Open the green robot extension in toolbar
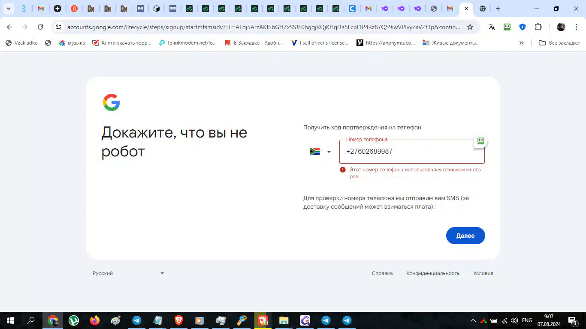This screenshot has width=586, height=329. pyautogui.click(x=507, y=27)
